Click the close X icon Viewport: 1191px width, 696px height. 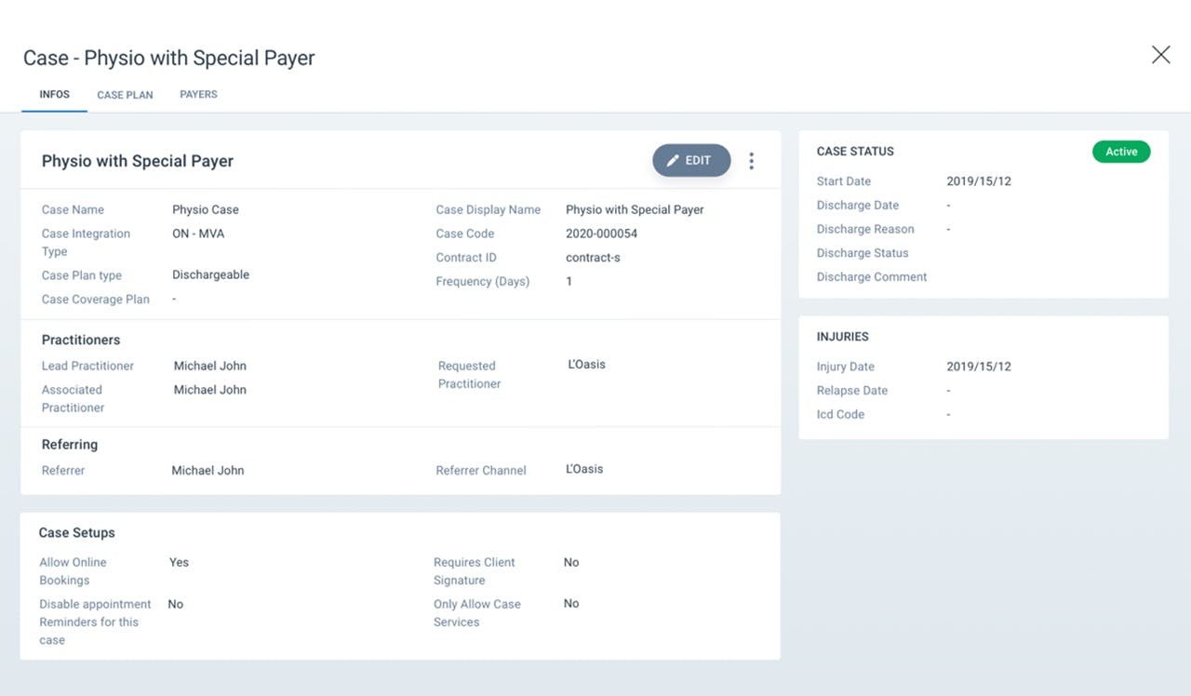tap(1160, 55)
